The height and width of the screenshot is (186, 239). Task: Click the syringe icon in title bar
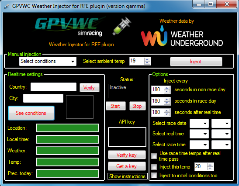(x=6, y=6)
